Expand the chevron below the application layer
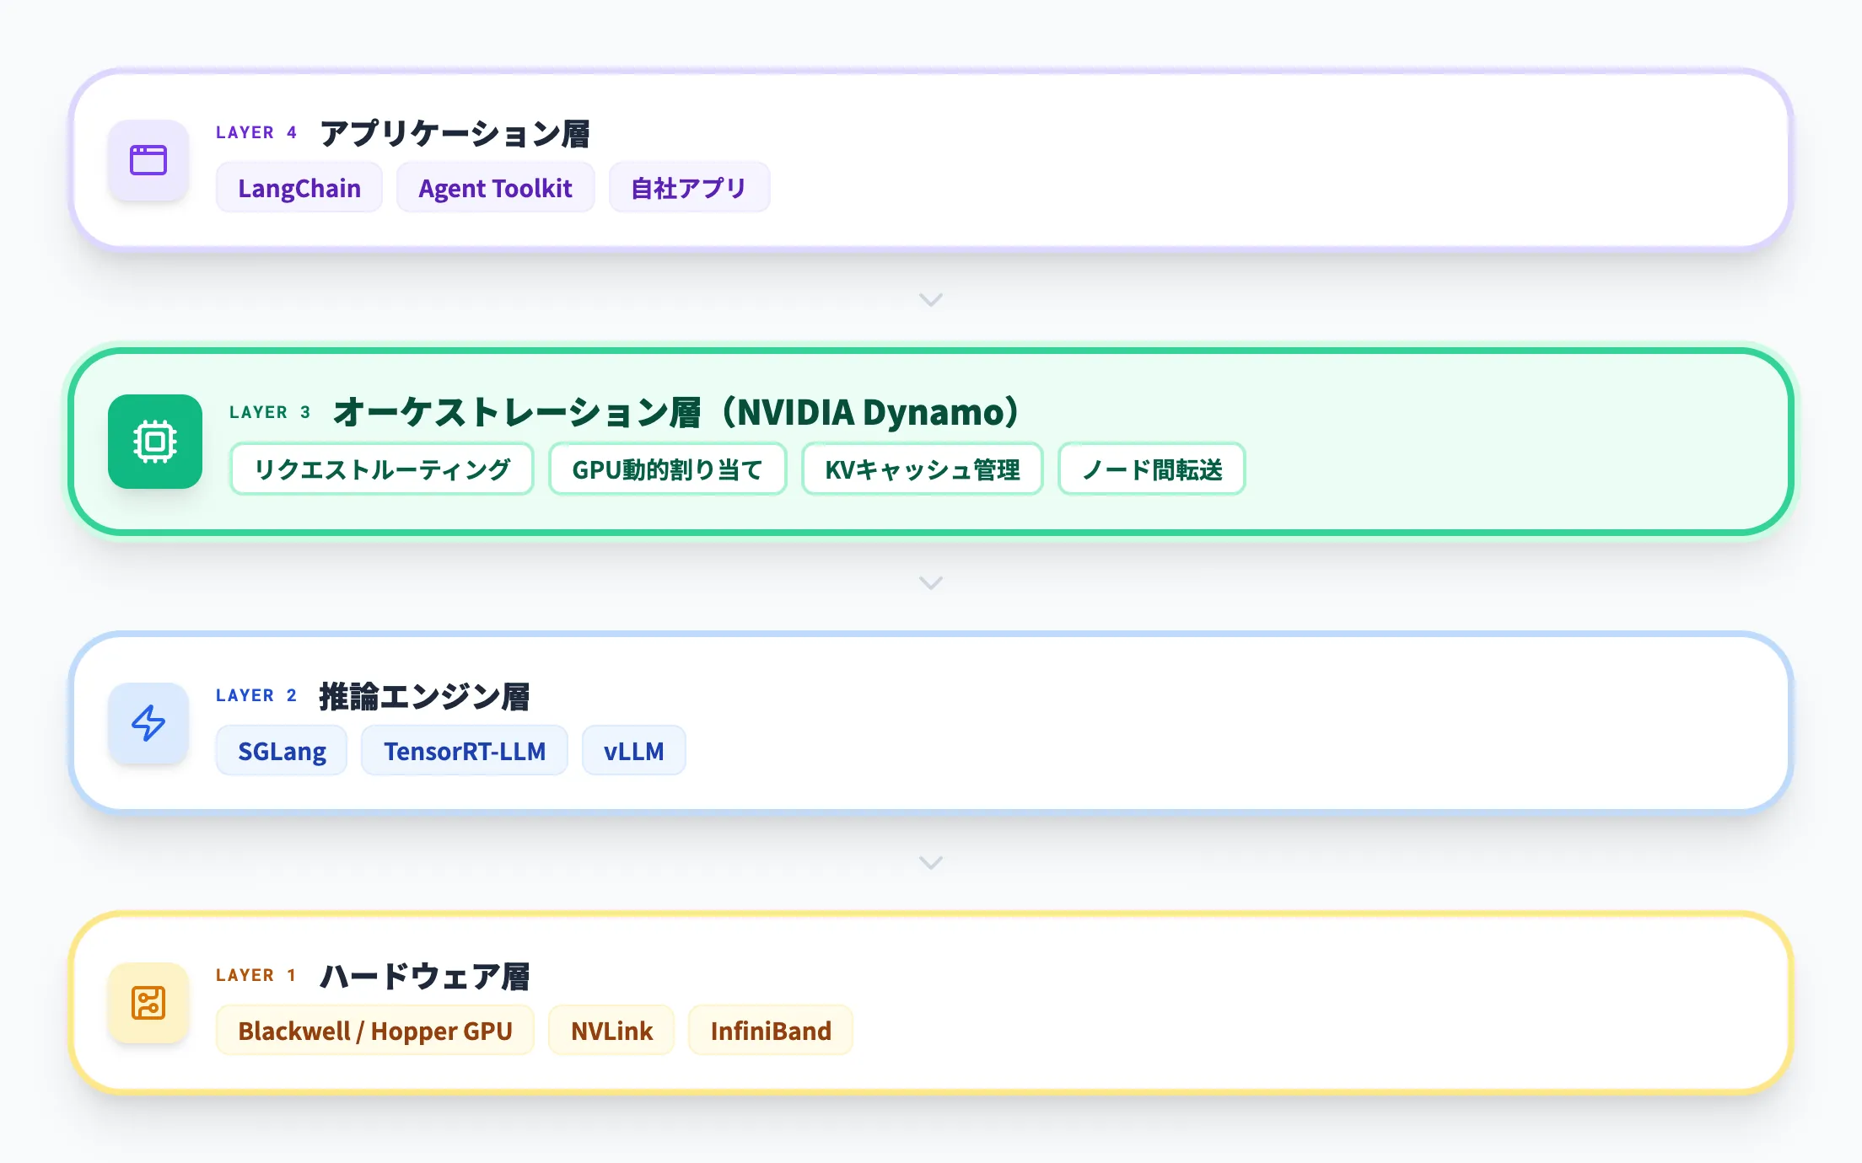Image resolution: width=1862 pixels, height=1163 pixels. [x=930, y=299]
